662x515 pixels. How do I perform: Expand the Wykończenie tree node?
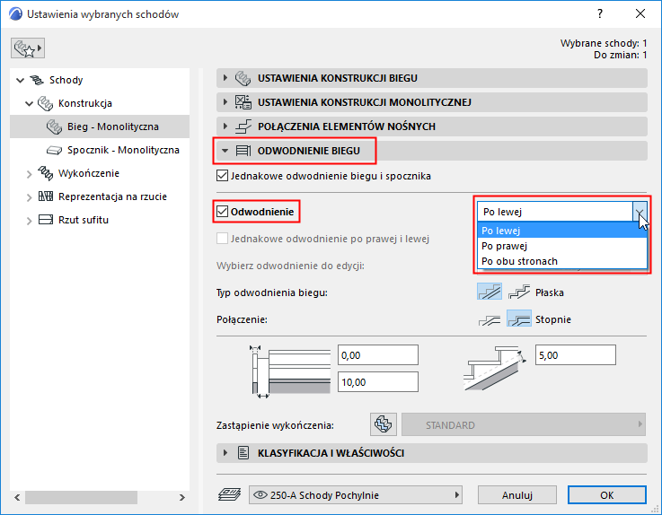pos(29,174)
